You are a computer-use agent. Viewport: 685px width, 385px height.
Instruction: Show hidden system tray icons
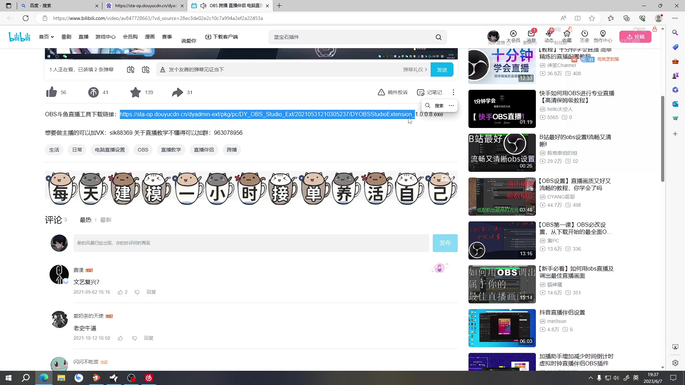(591, 378)
